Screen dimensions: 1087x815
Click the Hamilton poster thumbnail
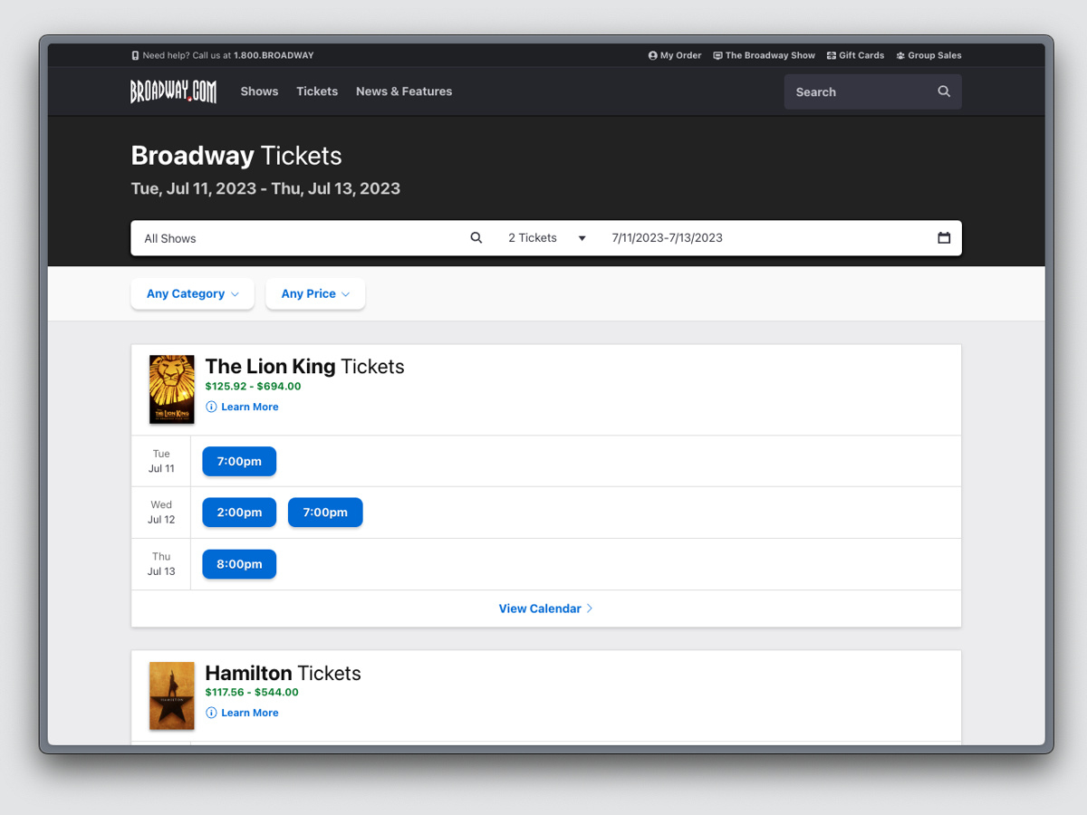[x=172, y=695]
